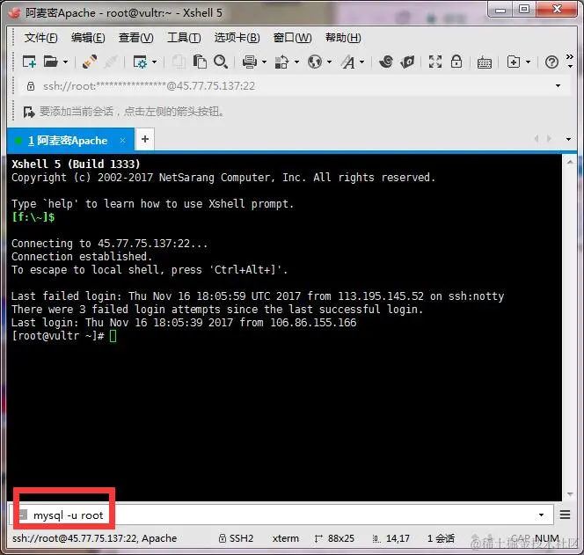Click the keyboard key mapping icon

click(x=485, y=62)
